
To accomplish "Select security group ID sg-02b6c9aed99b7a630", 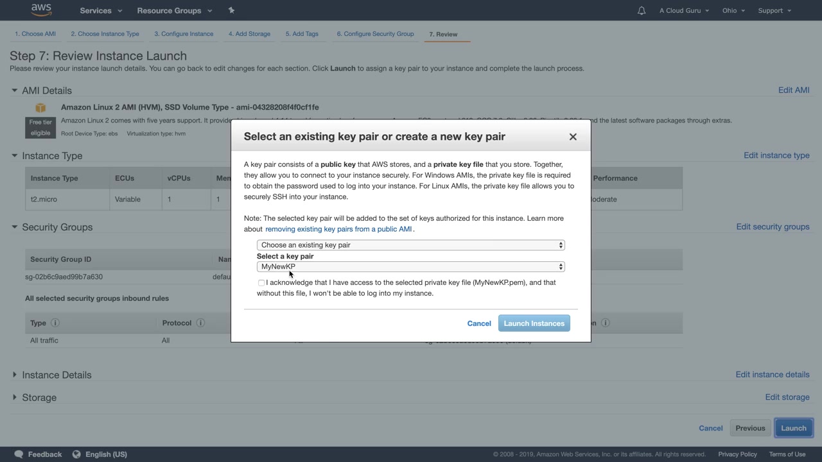I will (64, 277).
